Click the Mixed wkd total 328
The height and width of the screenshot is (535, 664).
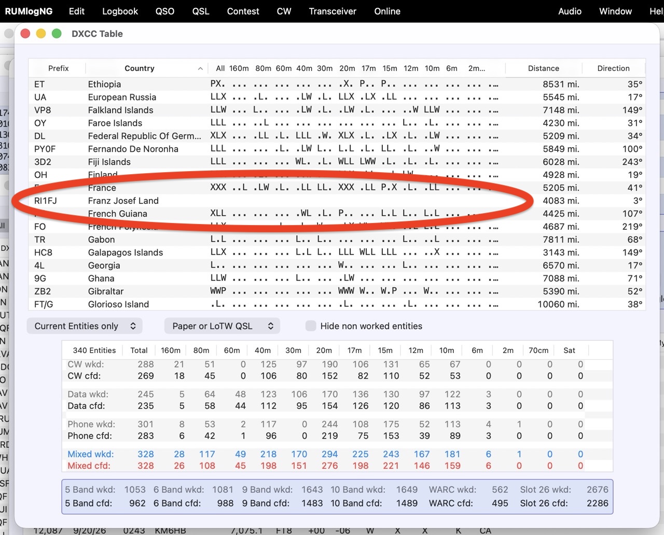(x=146, y=454)
